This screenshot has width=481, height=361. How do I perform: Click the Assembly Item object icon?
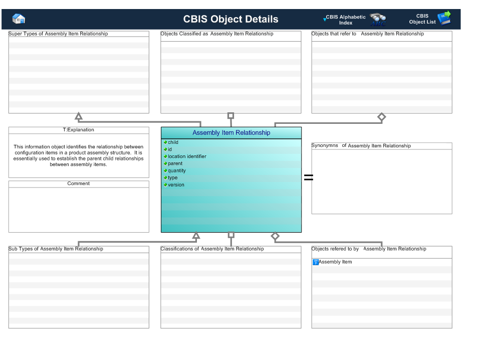click(x=315, y=262)
